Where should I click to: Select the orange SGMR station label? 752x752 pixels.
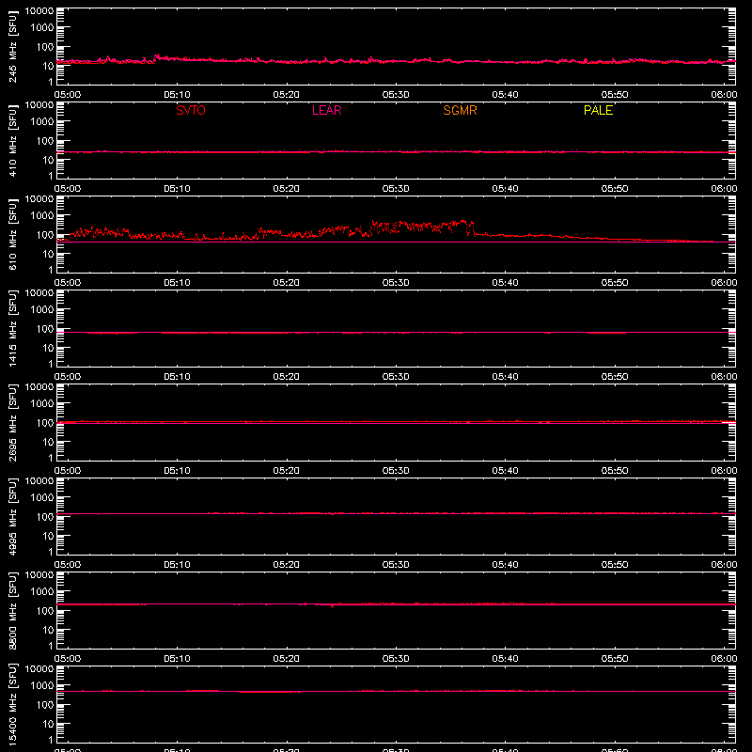coord(460,110)
